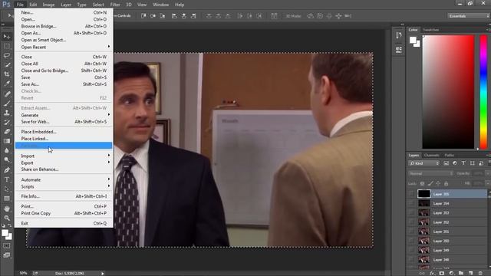The image size is (491, 276).
Task: Filter layers by type (T) icon
Action: click(463, 163)
